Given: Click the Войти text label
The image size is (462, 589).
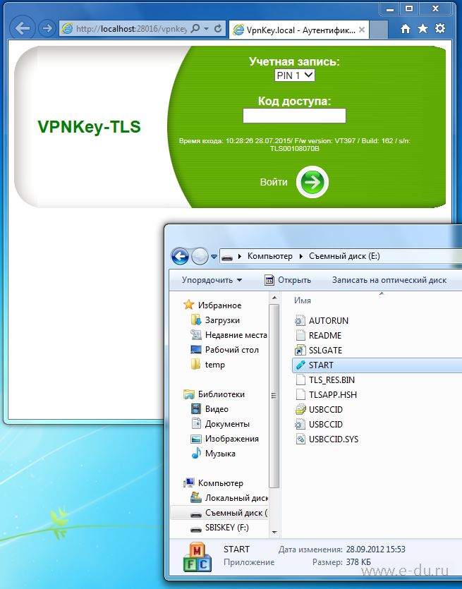Looking at the screenshot, I should pos(274,182).
